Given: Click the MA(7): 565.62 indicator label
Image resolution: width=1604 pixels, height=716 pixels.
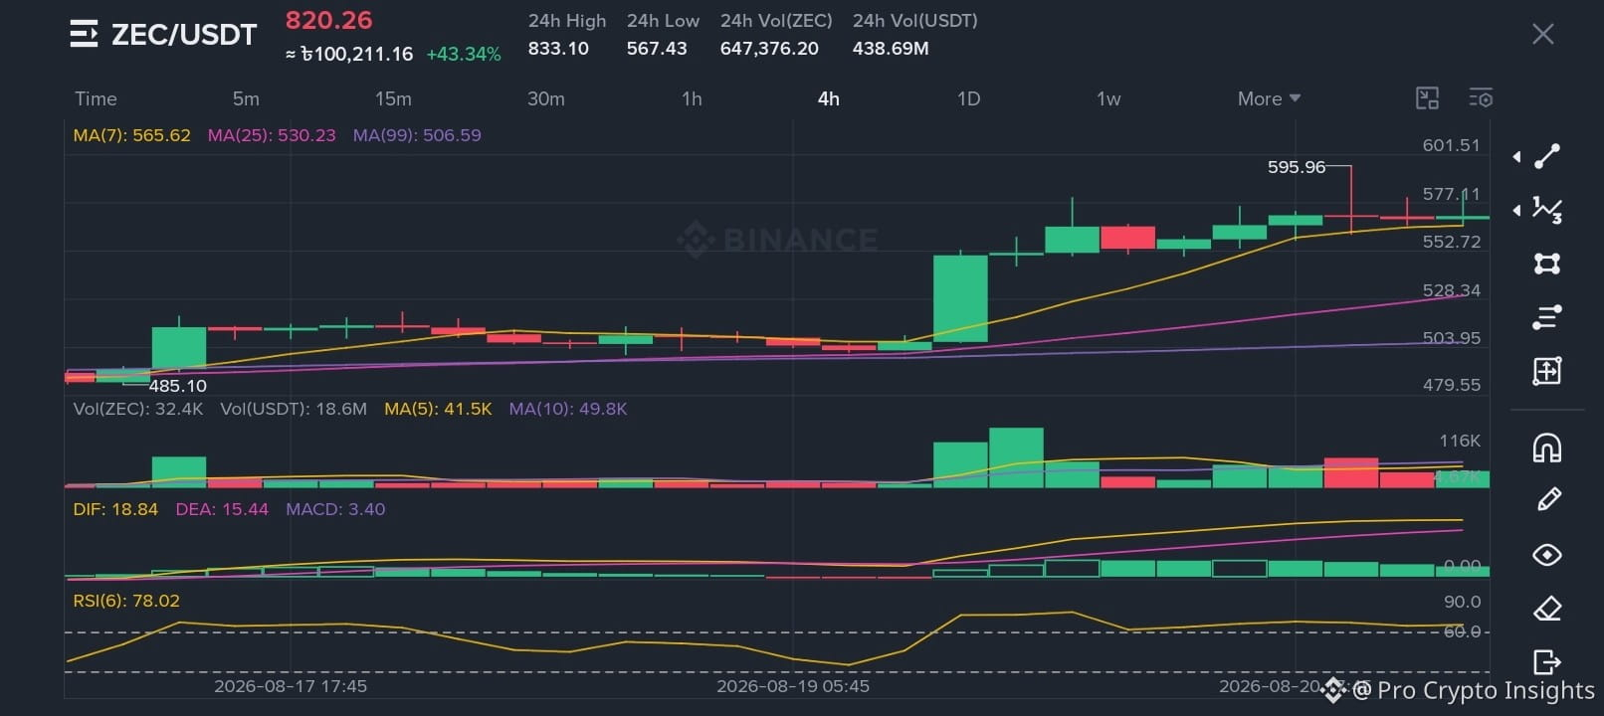Looking at the screenshot, I should pyautogui.click(x=131, y=135).
